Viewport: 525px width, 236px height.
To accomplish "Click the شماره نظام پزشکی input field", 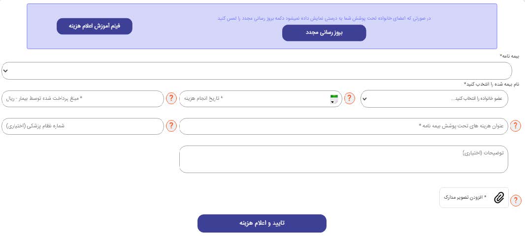I will [x=83, y=126].
